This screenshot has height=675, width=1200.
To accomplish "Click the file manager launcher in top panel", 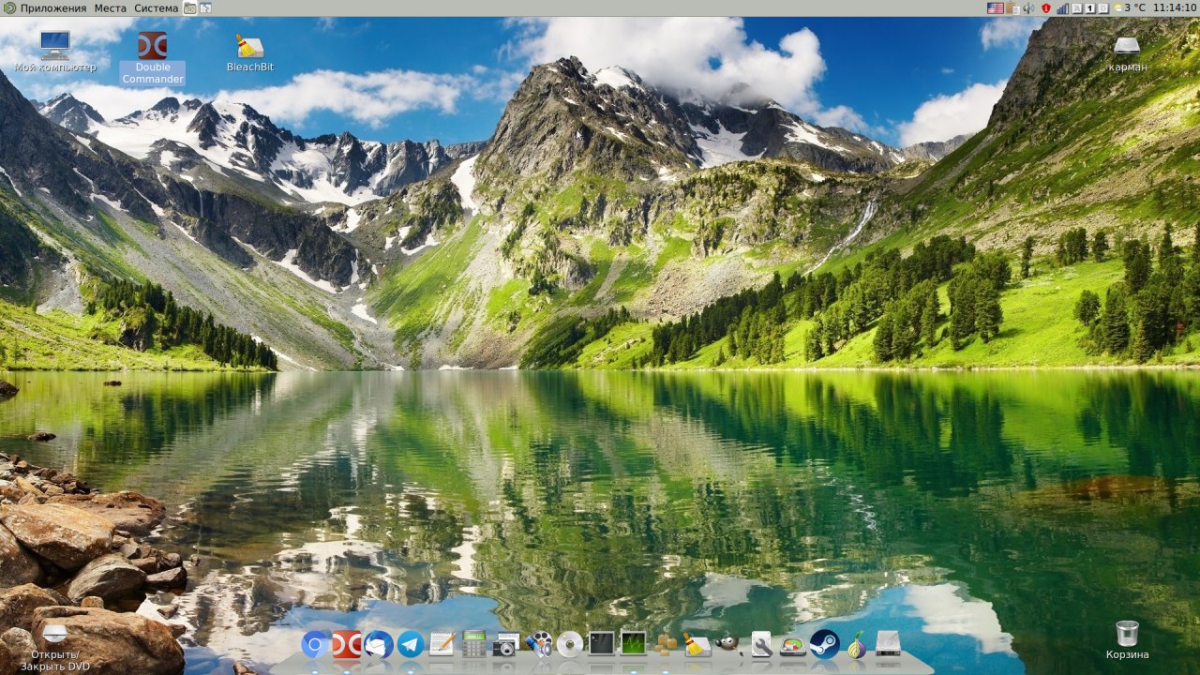I will coord(189,7).
